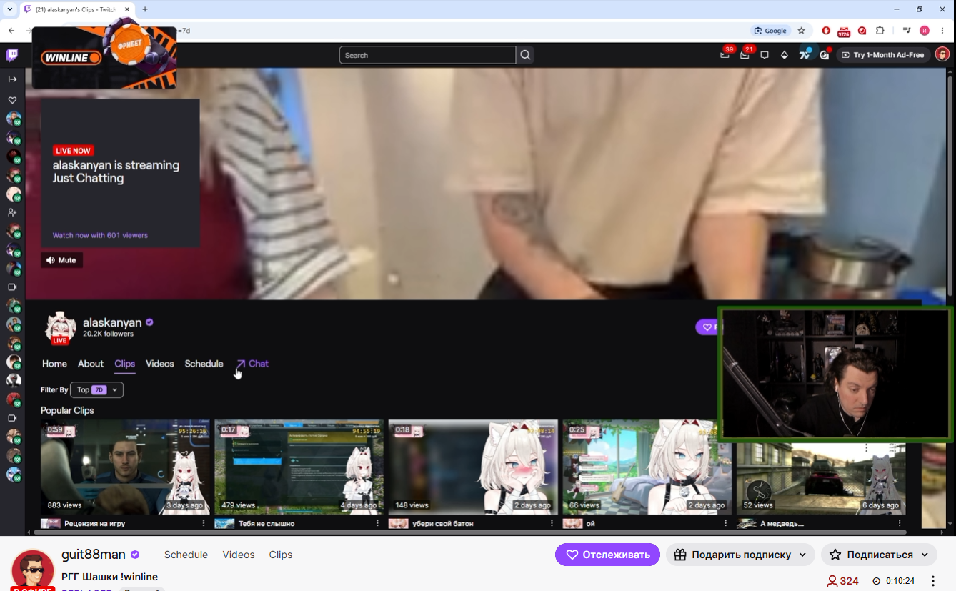Open Chrome media controls icon
Screen dimensions: 956x591
906,31
